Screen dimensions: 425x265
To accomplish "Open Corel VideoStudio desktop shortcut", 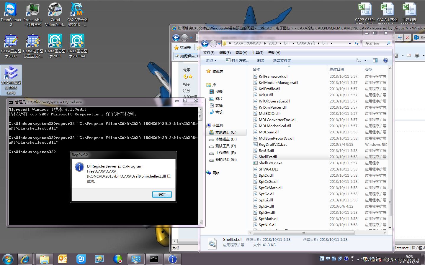I will [55, 14].
